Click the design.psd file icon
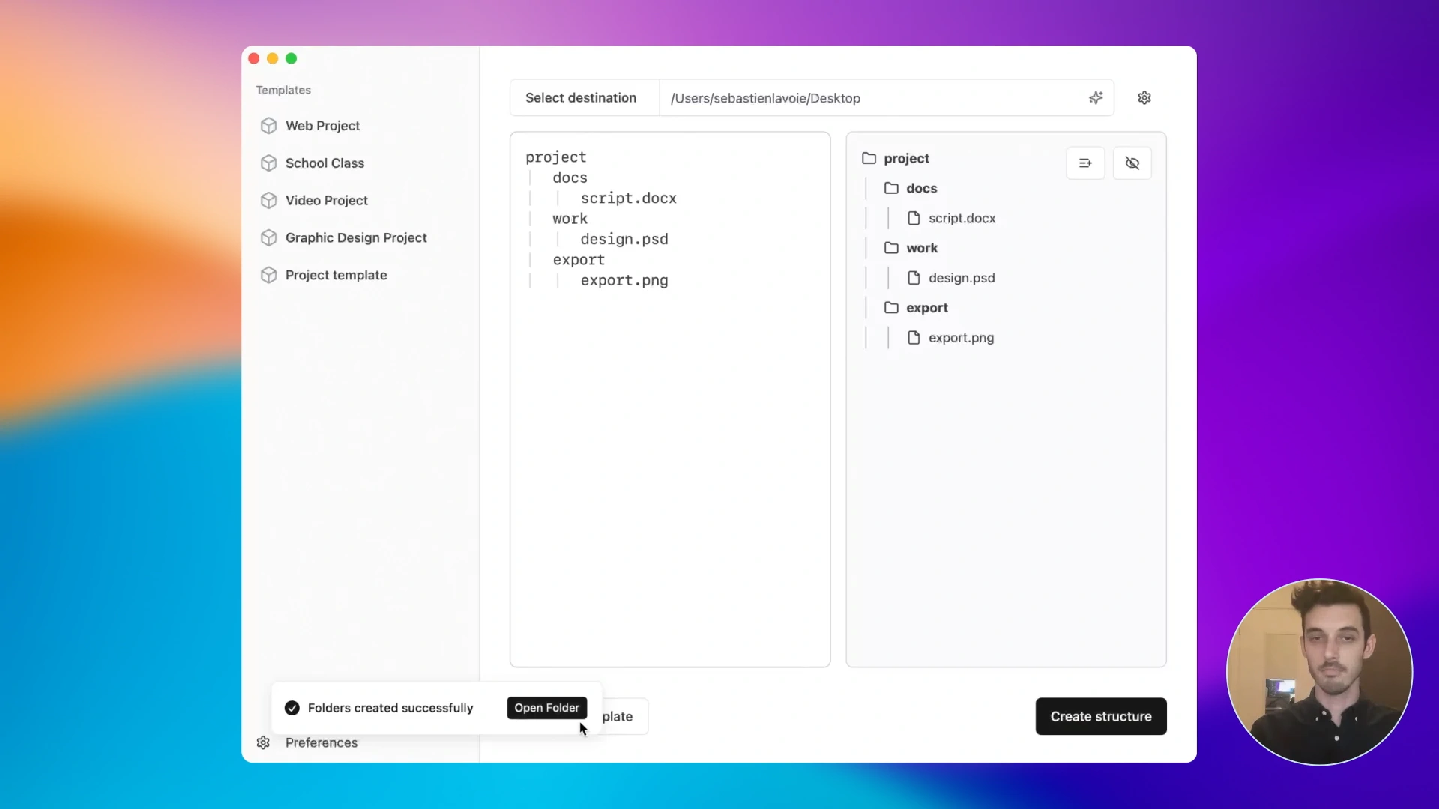This screenshot has height=809, width=1439. 914,279
